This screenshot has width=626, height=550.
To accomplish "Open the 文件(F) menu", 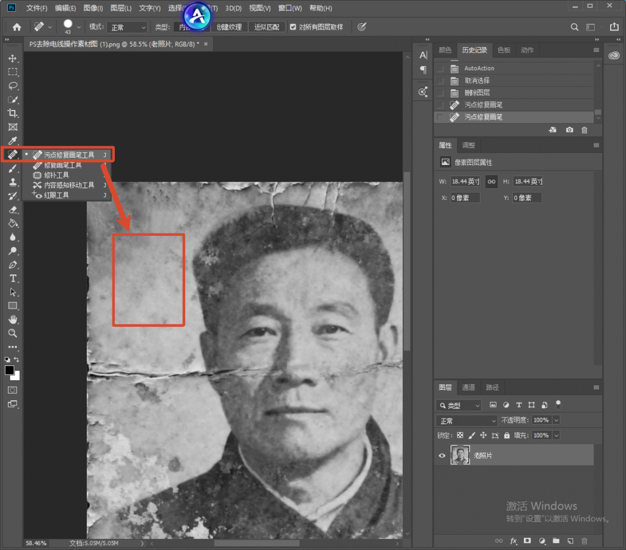I will coord(37,8).
